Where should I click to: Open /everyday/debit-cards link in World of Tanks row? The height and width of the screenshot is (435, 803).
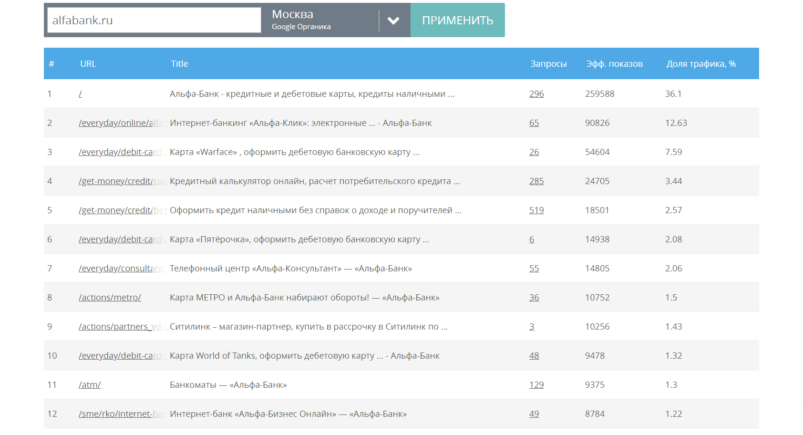(122, 356)
